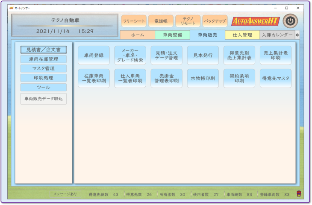Click 古物帳印刷 button
The image size is (312, 205).
203,78
